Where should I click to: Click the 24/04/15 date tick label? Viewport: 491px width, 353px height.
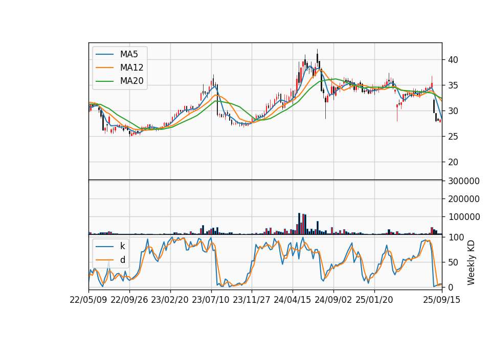(293, 300)
